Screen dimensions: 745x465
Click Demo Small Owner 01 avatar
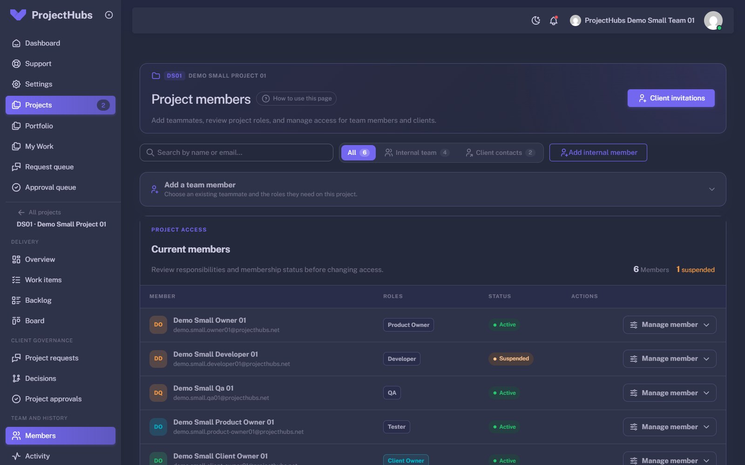click(158, 325)
